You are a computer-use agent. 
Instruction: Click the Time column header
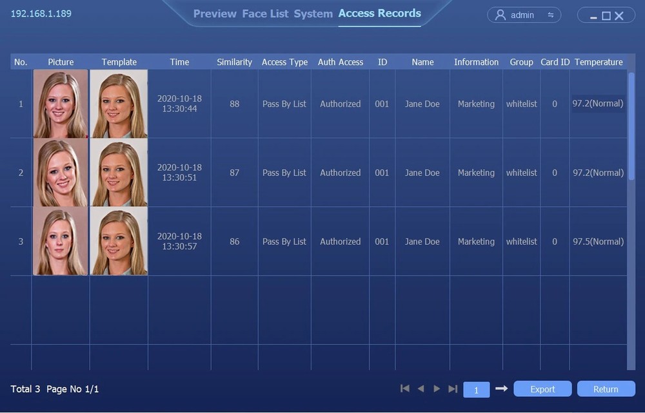[179, 62]
